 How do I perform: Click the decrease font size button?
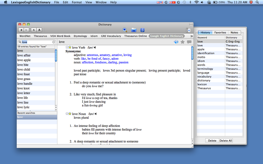(x=34, y=30)
